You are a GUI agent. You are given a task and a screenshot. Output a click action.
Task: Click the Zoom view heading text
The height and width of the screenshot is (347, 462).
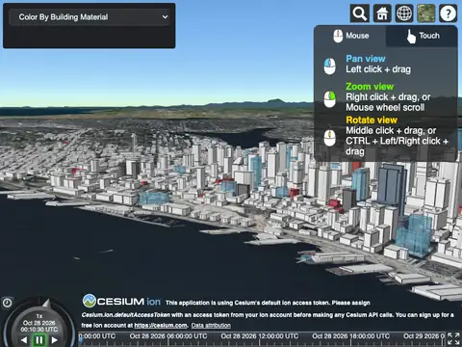370,87
